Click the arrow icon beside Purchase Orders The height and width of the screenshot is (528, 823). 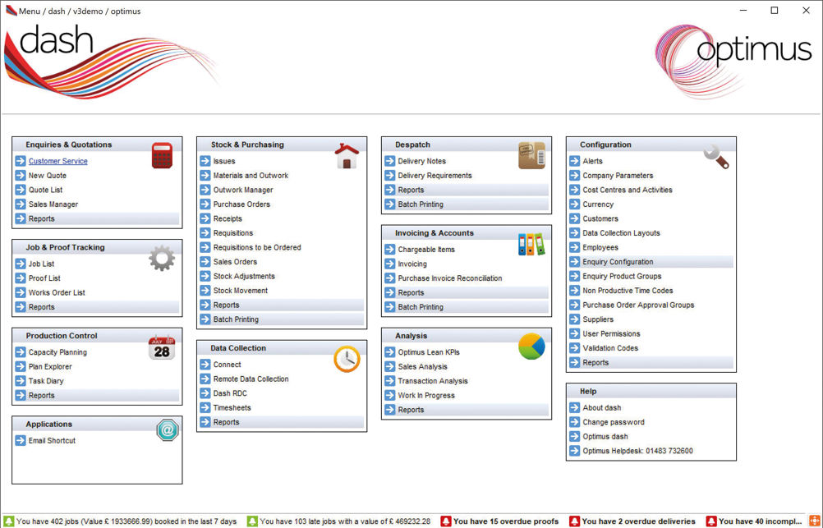coord(205,204)
